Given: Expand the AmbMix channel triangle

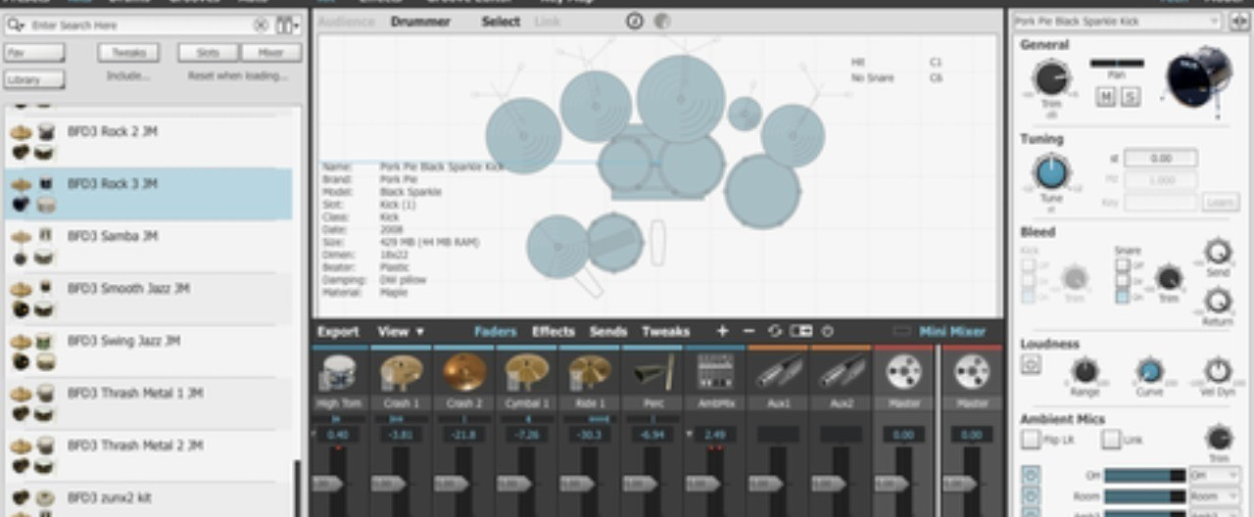Looking at the screenshot, I should (692, 434).
